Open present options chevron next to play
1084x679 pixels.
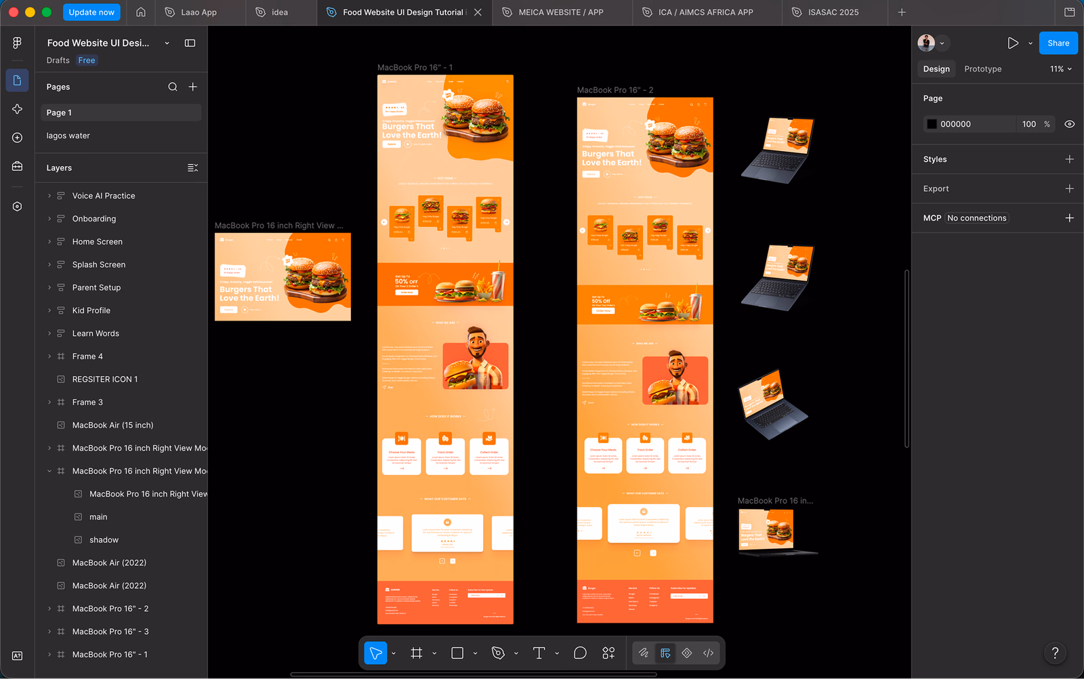coord(1030,43)
